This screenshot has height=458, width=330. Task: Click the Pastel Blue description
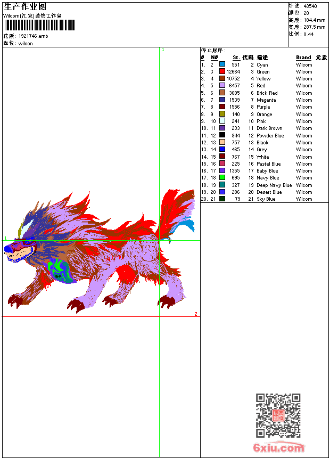(x=268, y=164)
